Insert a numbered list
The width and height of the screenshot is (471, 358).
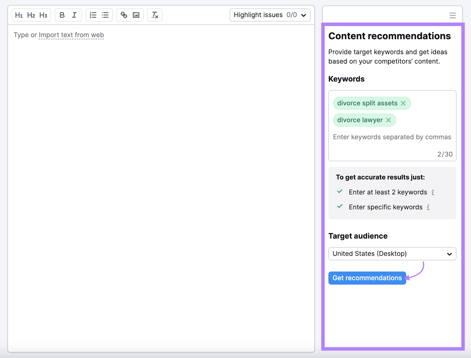point(93,15)
